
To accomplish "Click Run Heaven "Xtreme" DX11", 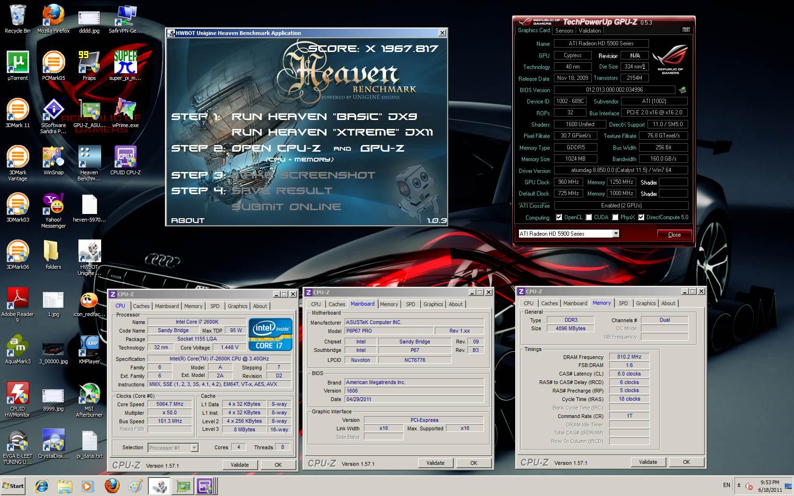I will (332, 132).
